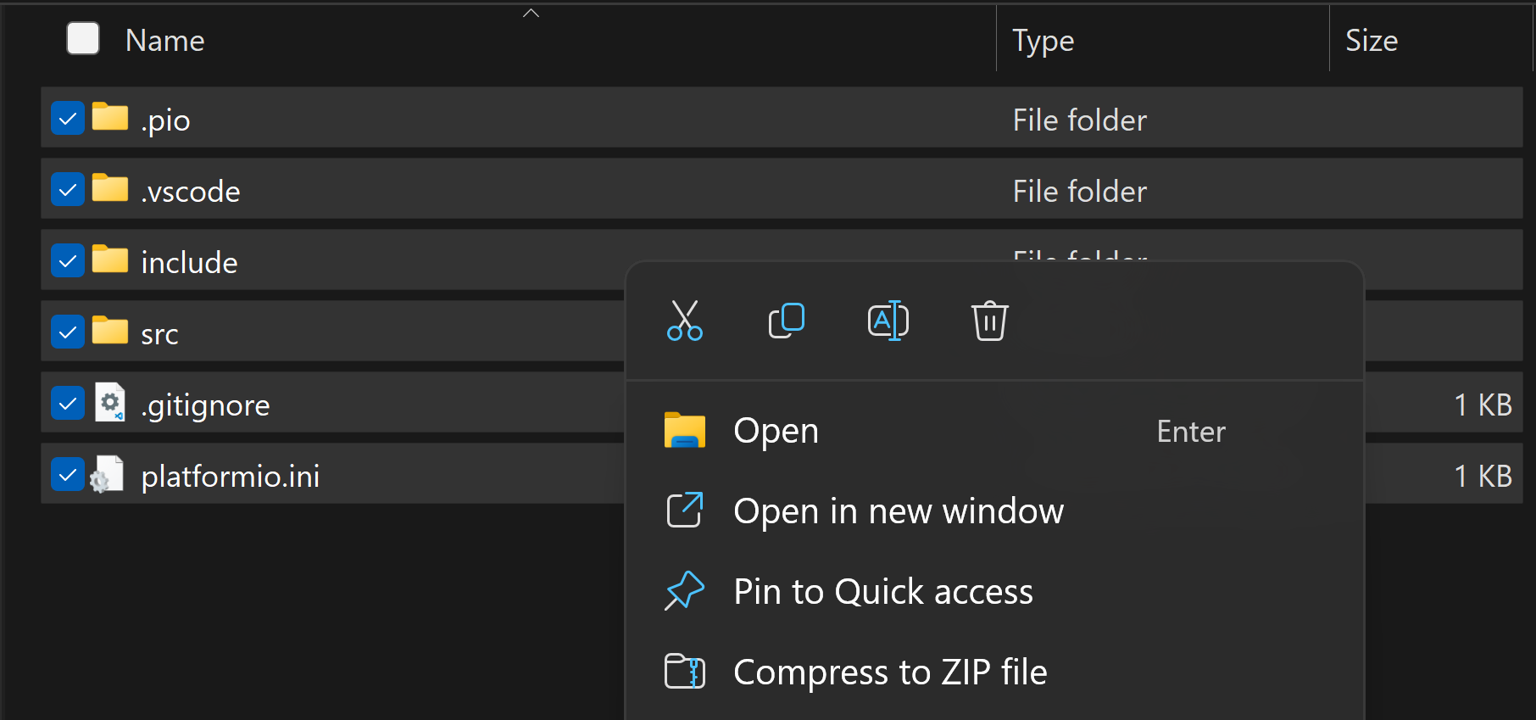1536x720 pixels.
Task: Uncheck the checkbox beside platformio.ini
Action: (68, 474)
